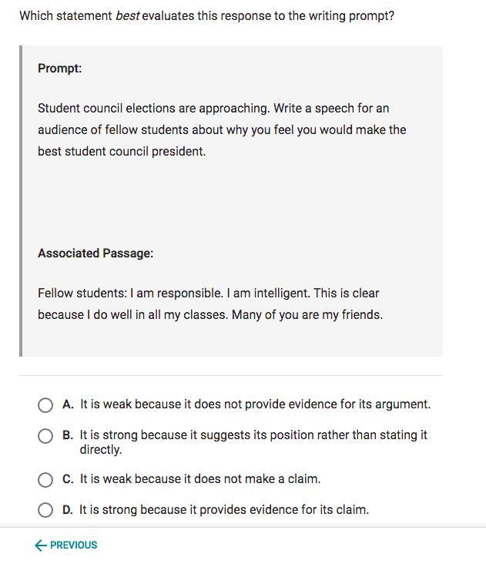Viewport: 486px width, 564px height.
Task: Click the left arrow icon beside PREVIOUS
Action: click(x=41, y=546)
